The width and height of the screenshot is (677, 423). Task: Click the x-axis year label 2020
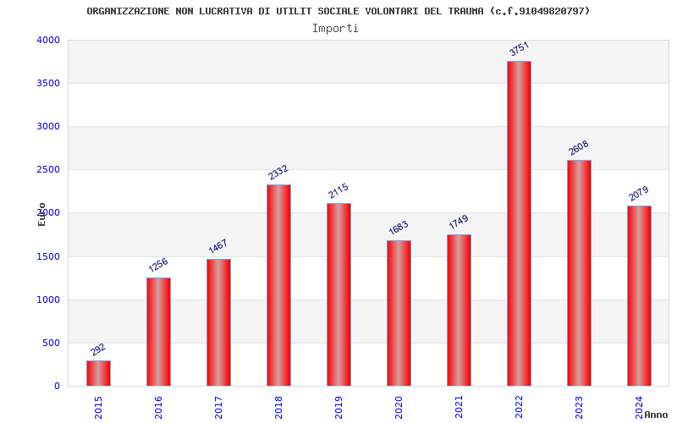click(x=399, y=408)
